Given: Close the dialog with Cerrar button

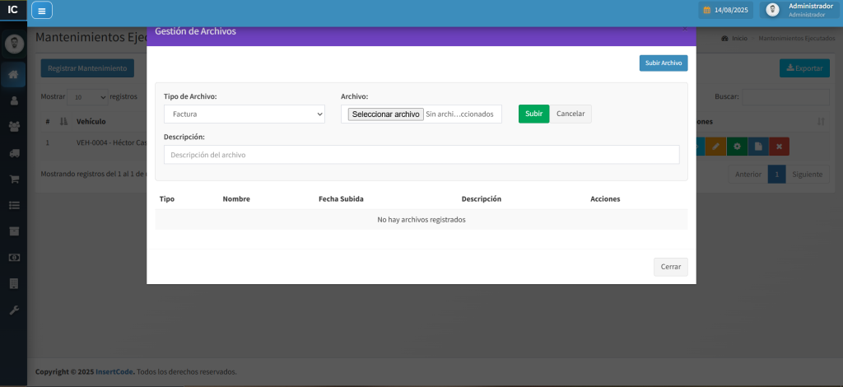Looking at the screenshot, I should (x=670, y=267).
